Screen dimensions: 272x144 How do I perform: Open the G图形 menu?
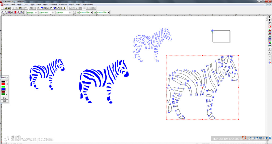pyautogui.click(x=32, y=4)
